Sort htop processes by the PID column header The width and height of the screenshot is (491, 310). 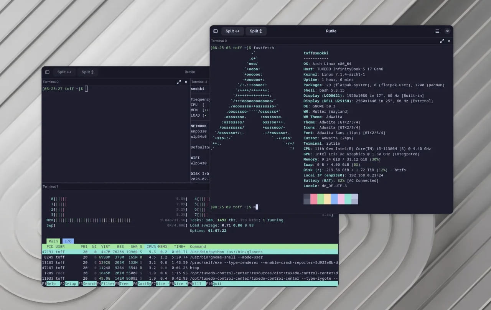(x=50, y=246)
